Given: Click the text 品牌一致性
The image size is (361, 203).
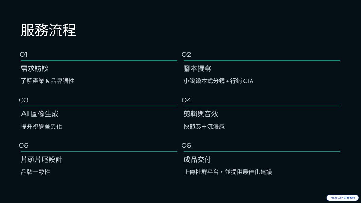Looking at the screenshot, I should coord(35,172).
